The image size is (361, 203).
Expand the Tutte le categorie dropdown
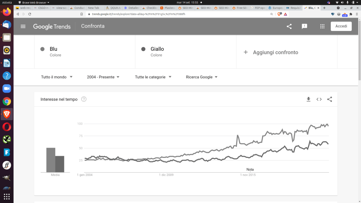pyautogui.click(x=153, y=77)
